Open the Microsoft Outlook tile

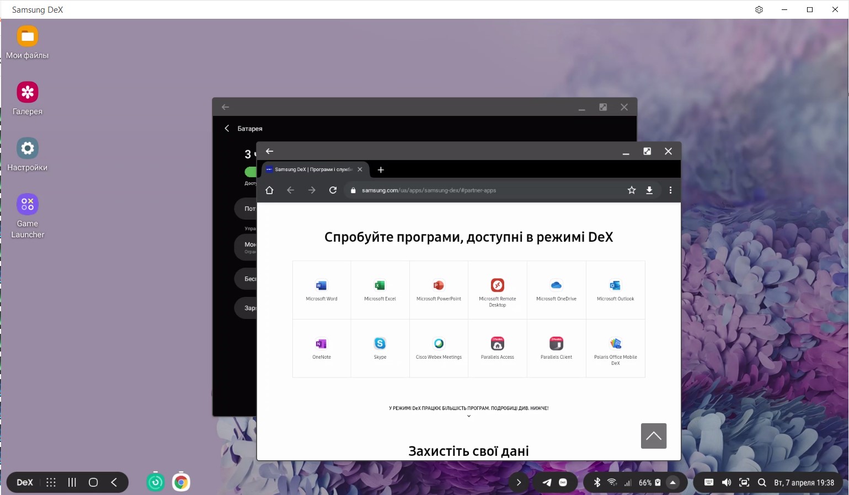click(x=615, y=290)
